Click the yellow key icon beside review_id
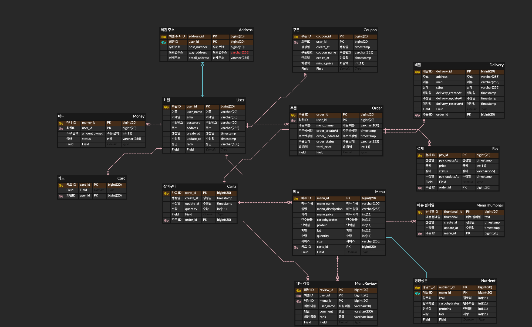 click(299, 290)
